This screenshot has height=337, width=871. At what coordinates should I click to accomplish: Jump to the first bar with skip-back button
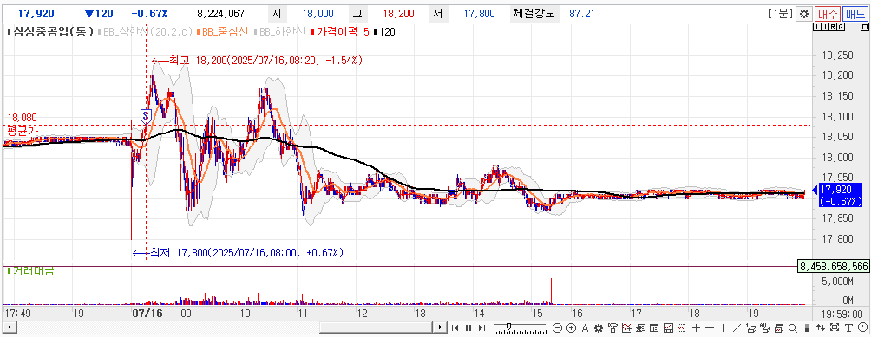tap(455, 327)
